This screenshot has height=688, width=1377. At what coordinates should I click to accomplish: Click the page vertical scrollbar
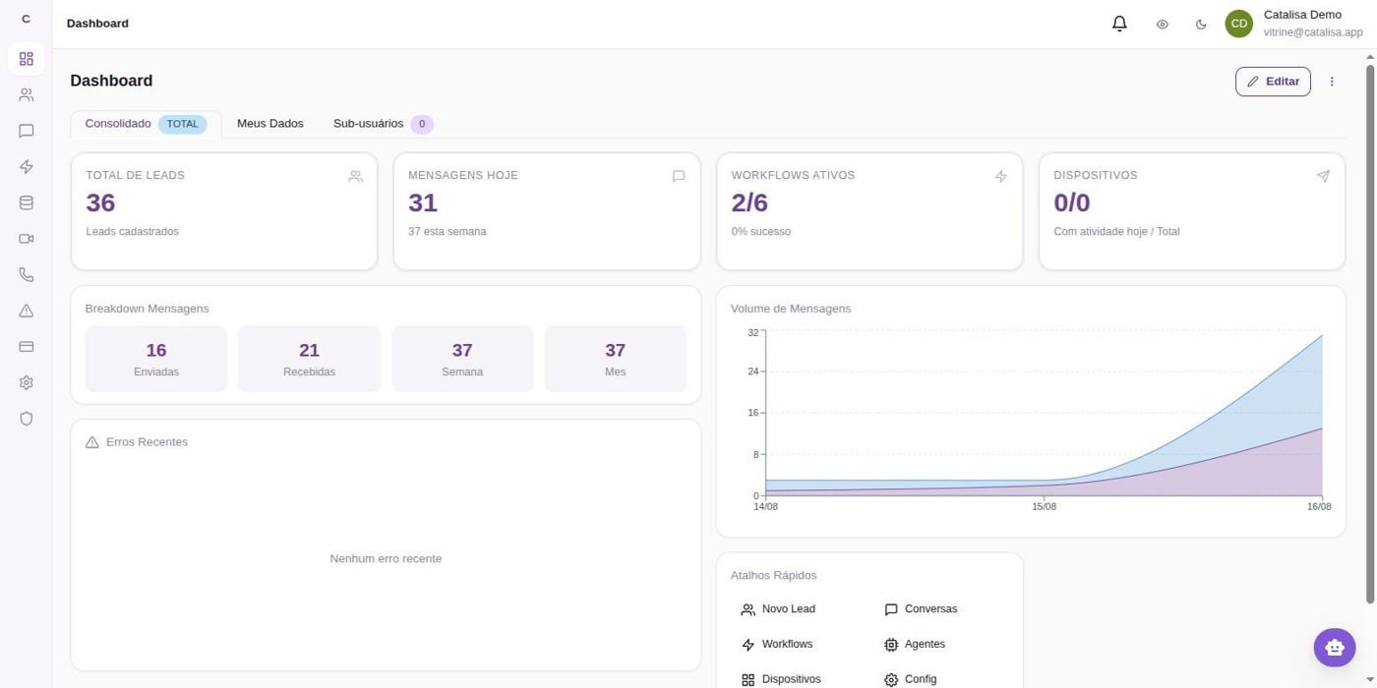point(1370,334)
